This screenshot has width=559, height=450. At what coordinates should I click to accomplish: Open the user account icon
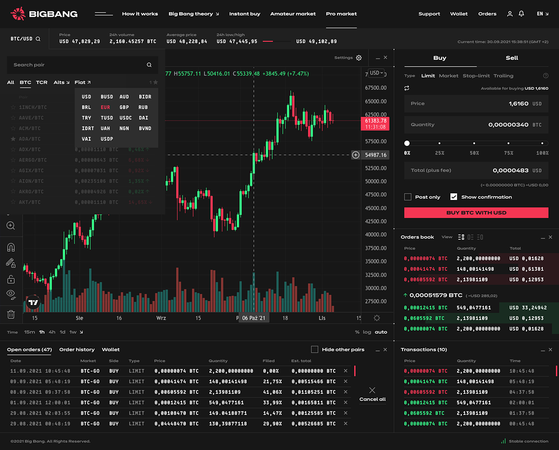(x=510, y=14)
